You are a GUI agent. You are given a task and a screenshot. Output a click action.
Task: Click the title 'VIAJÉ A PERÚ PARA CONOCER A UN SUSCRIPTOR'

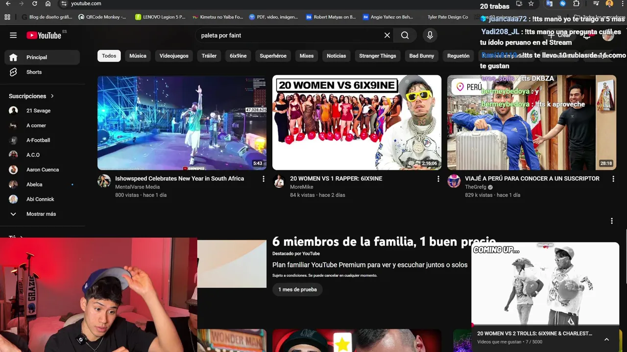click(532, 178)
